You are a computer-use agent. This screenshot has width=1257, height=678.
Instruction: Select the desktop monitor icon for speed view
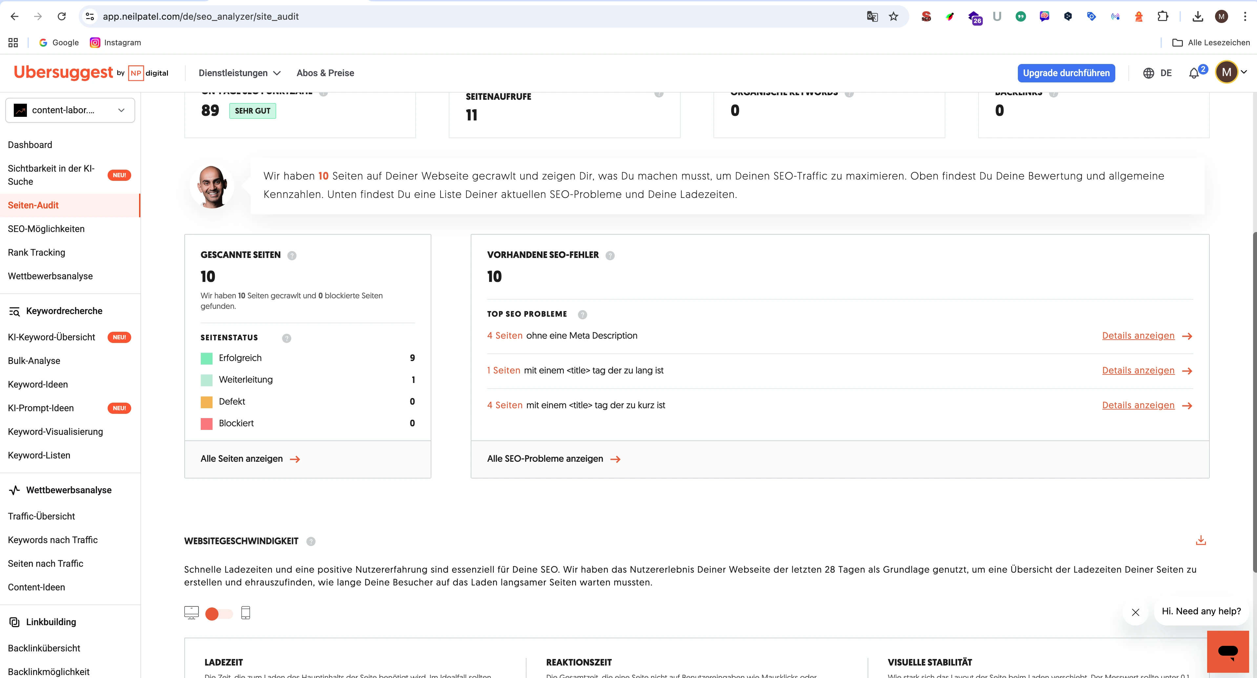[191, 613]
